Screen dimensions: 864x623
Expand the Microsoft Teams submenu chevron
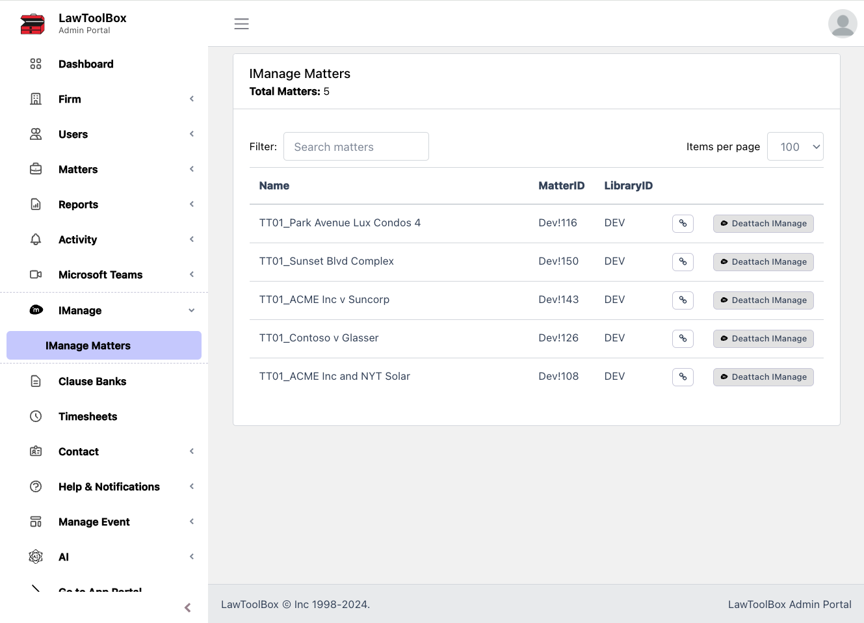[x=192, y=274]
